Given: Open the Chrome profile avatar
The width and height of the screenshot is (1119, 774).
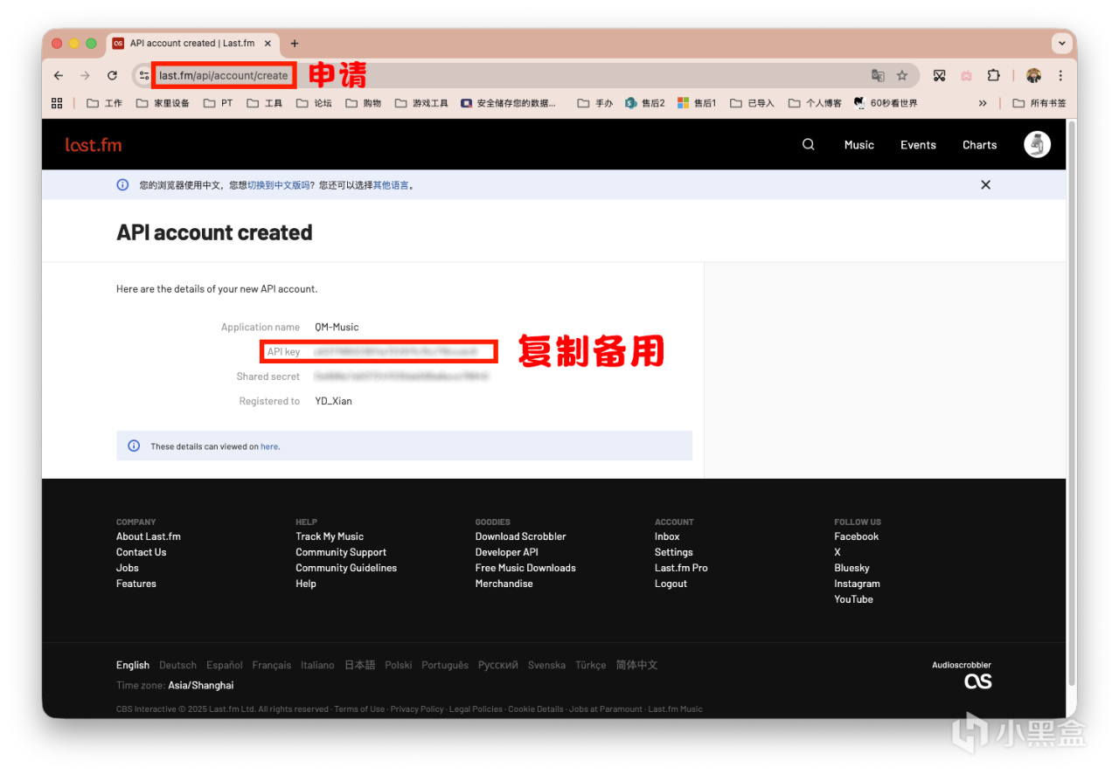Looking at the screenshot, I should (1034, 76).
